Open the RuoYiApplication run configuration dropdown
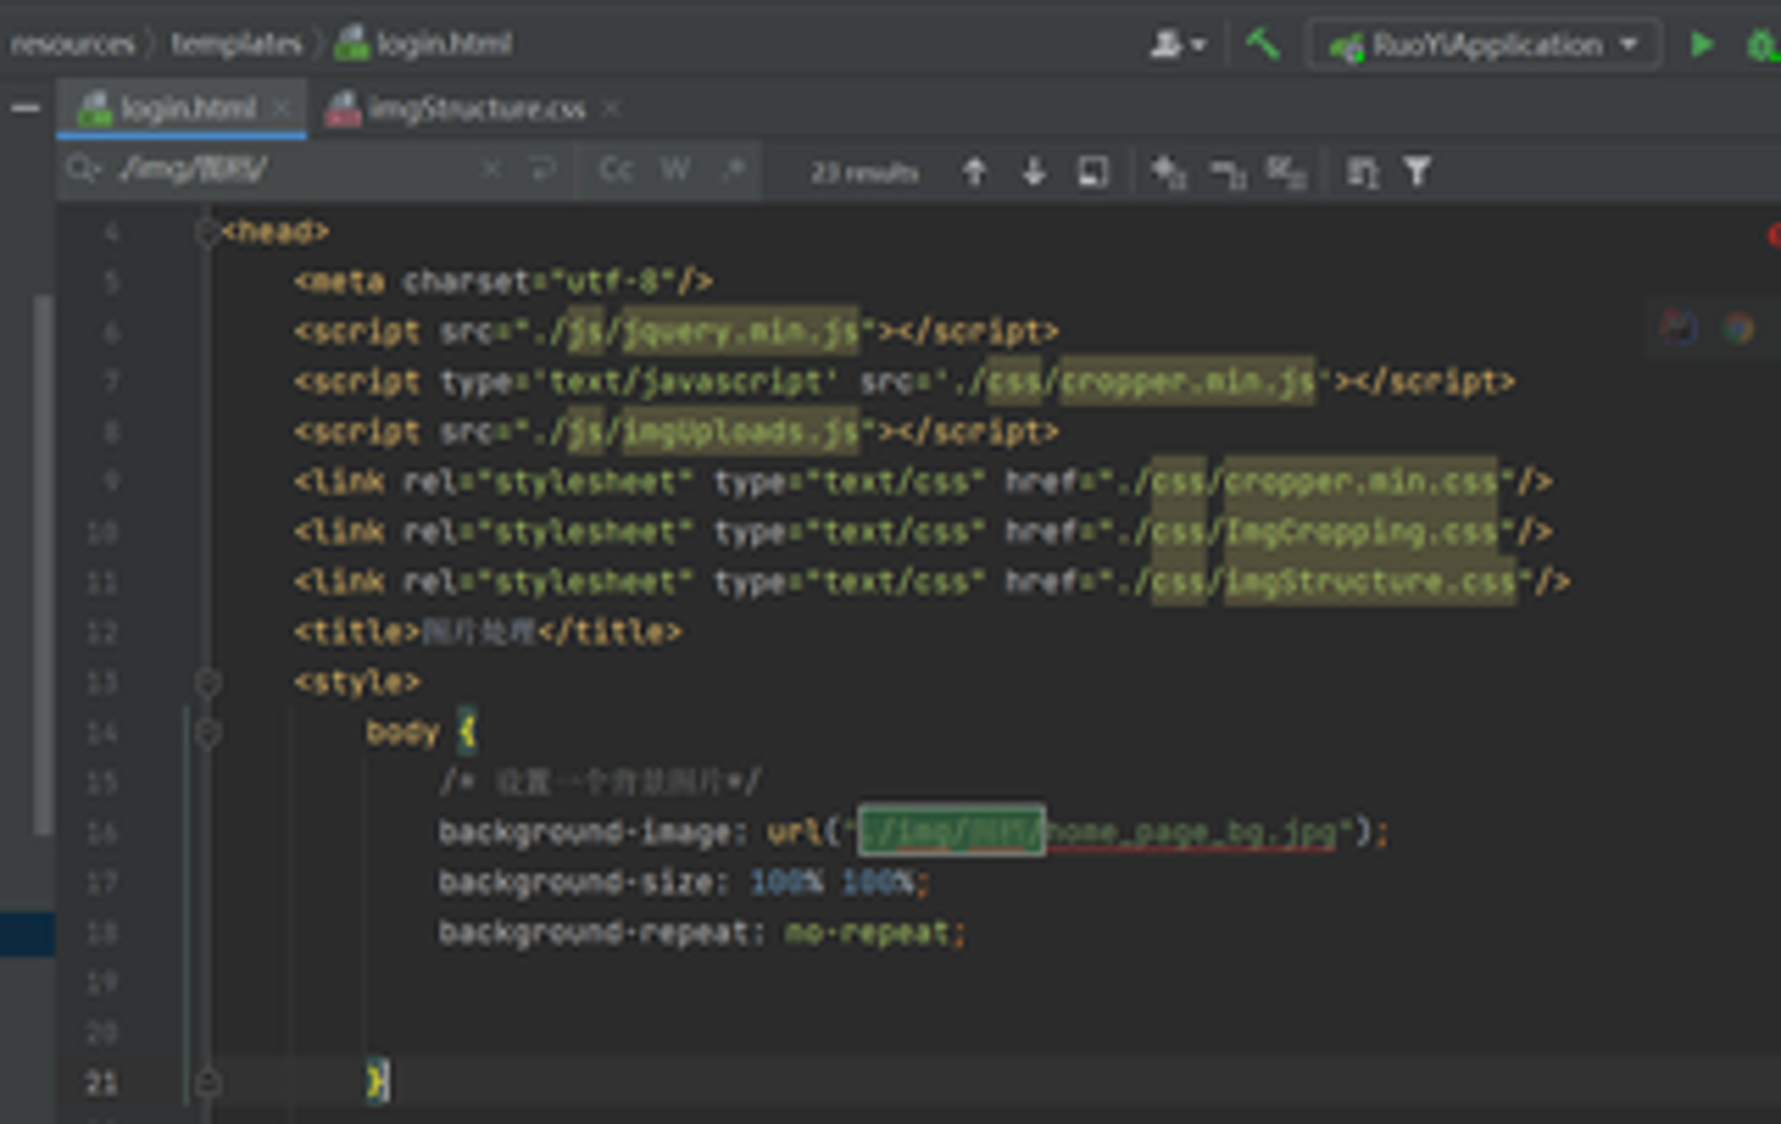1781x1124 pixels. 1482,45
